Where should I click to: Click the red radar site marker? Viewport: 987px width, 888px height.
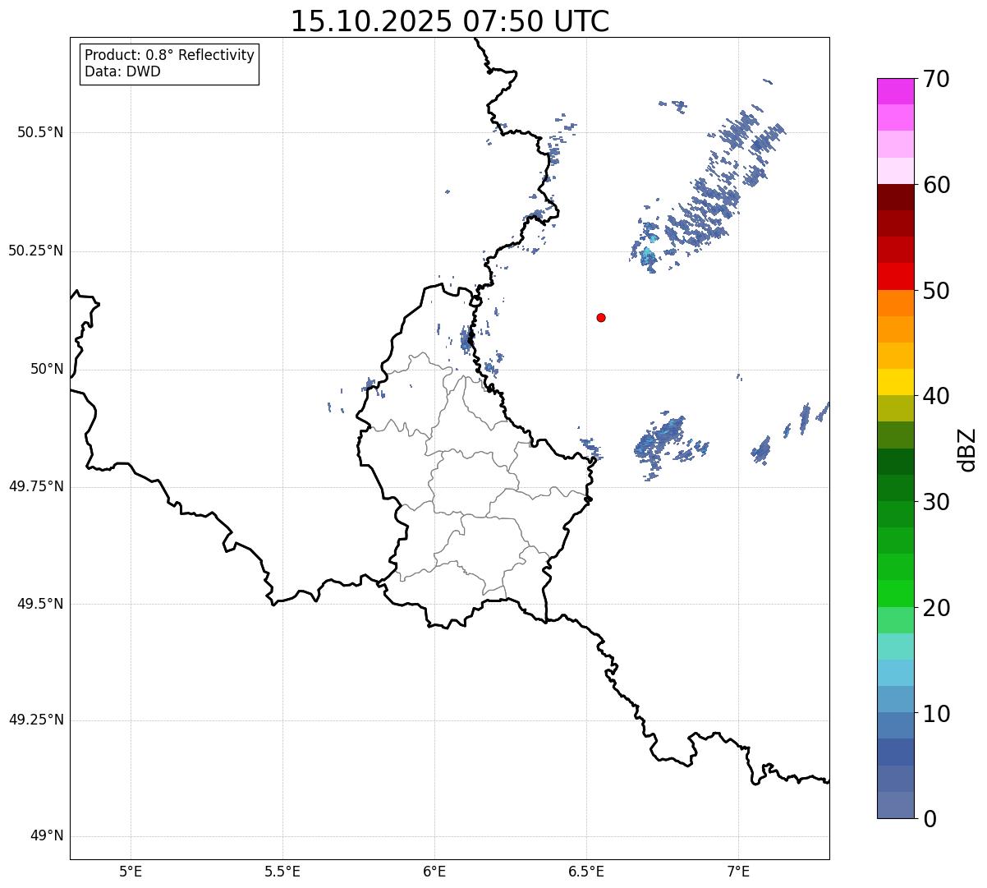point(601,317)
